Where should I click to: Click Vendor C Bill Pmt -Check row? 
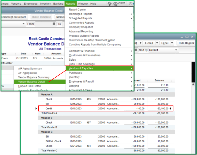click(106, 141)
